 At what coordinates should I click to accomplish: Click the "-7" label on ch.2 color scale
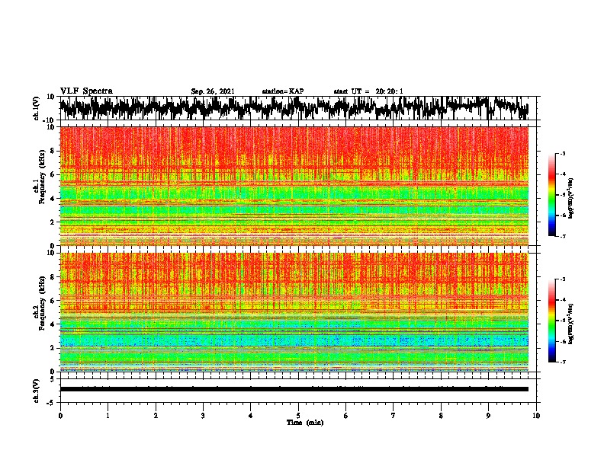(563, 362)
